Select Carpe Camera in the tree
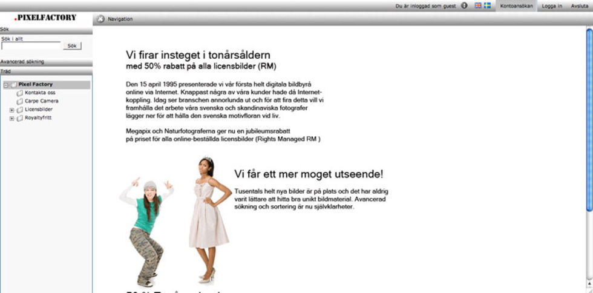593x293 pixels. [42, 101]
